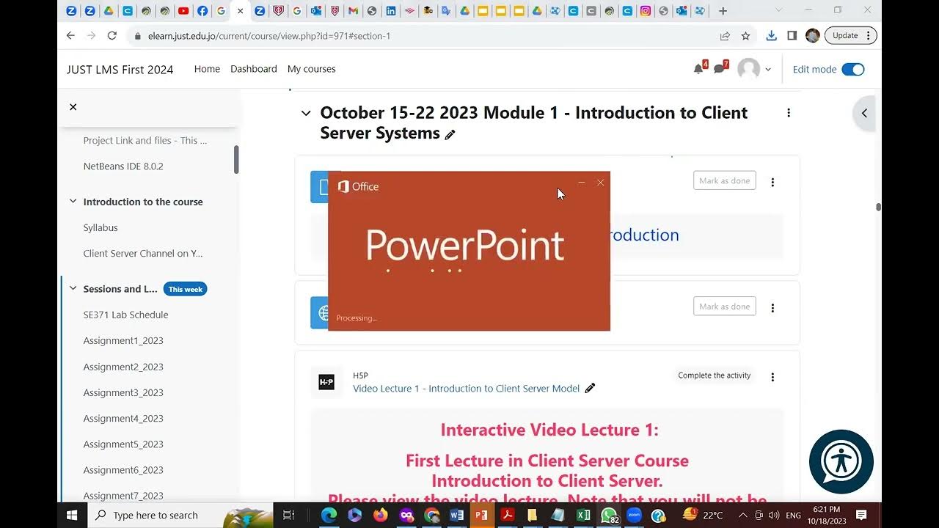
Task: Open SE371 Lab Schedule in the index
Action: click(125, 315)
